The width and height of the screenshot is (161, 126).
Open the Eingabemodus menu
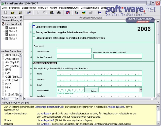point(29,8)
